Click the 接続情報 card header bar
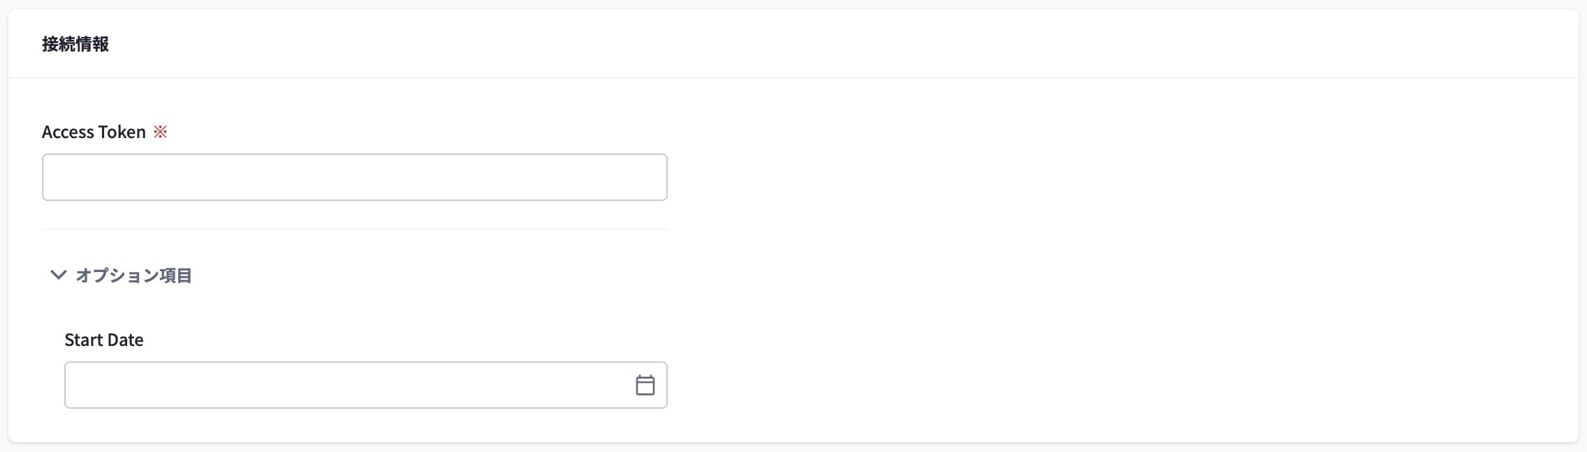The image size is (1587, 452). point(794,44)
